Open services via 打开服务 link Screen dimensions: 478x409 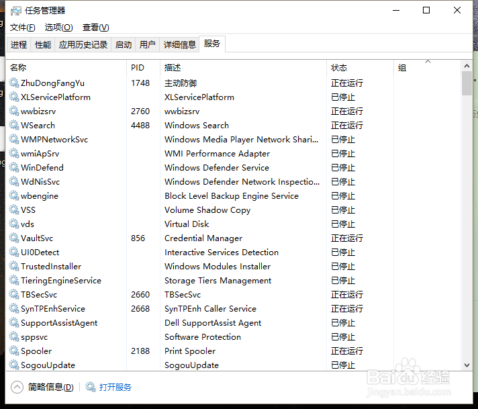(115, 387)
